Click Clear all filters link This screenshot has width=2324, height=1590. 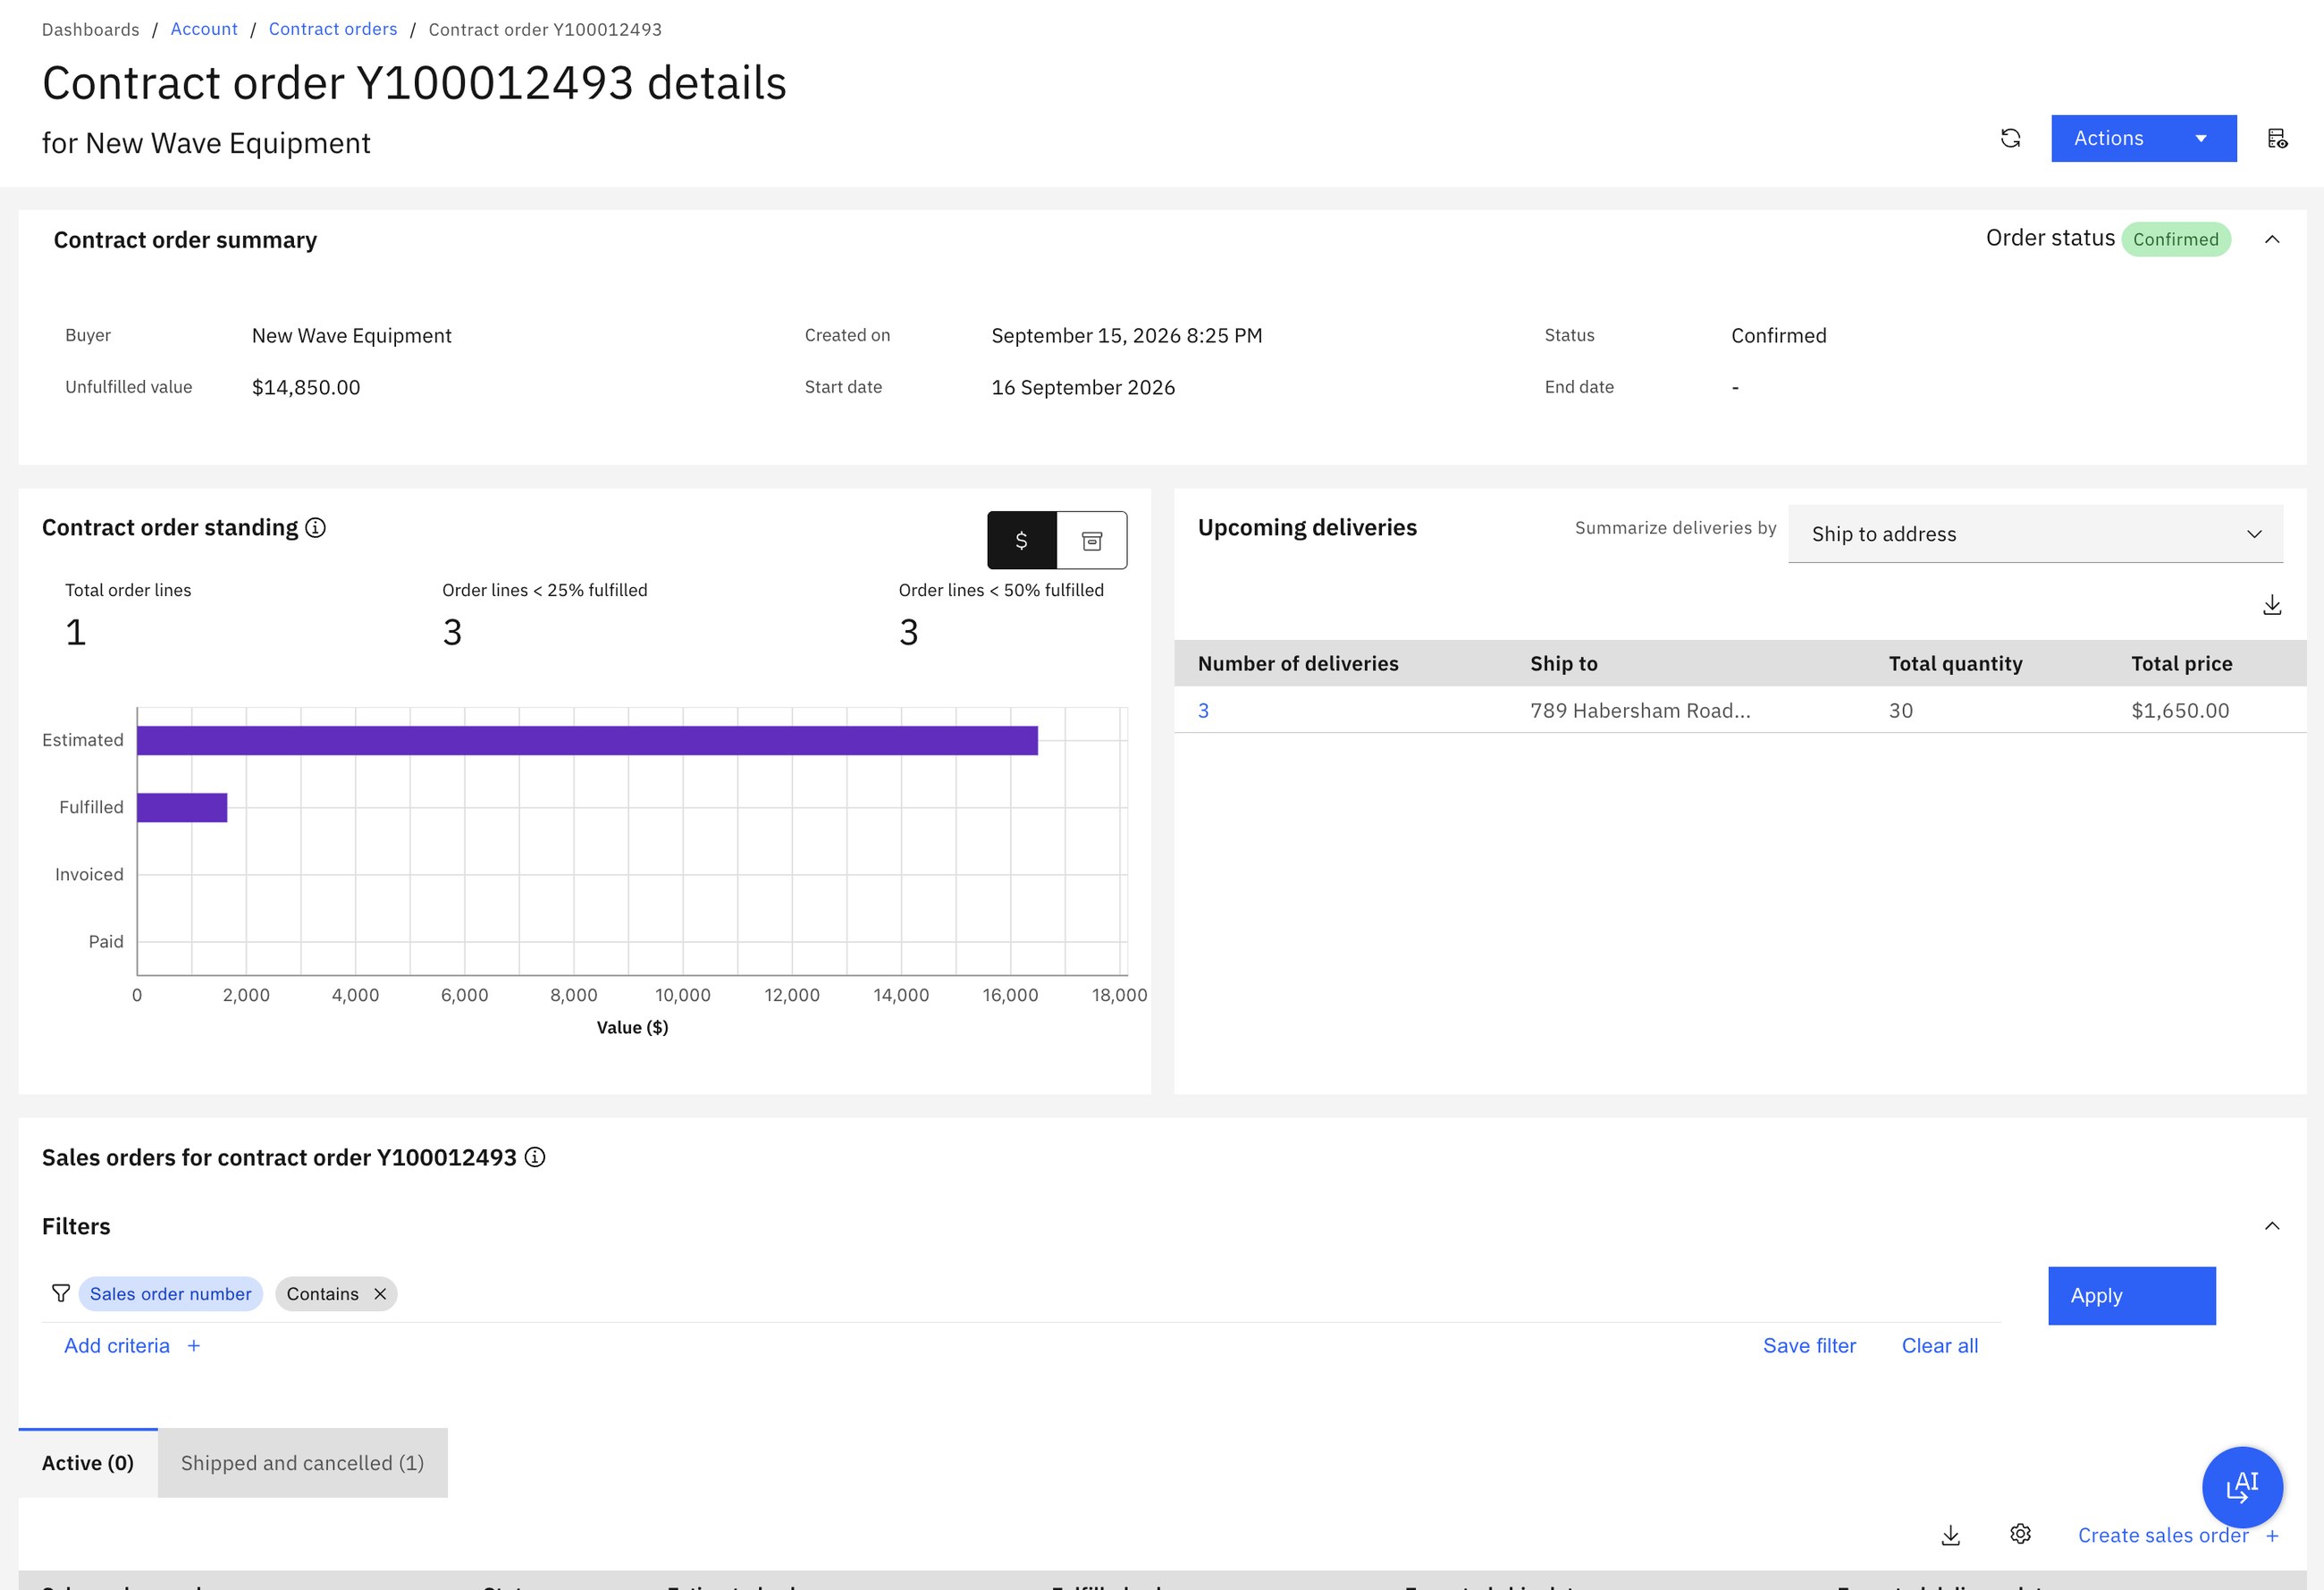(1939, 1346)
